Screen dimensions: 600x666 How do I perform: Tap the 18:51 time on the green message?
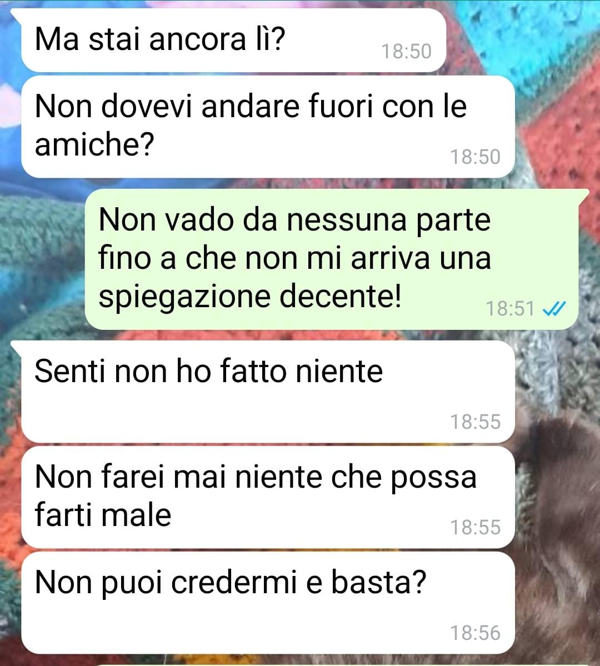click(510, 309)
